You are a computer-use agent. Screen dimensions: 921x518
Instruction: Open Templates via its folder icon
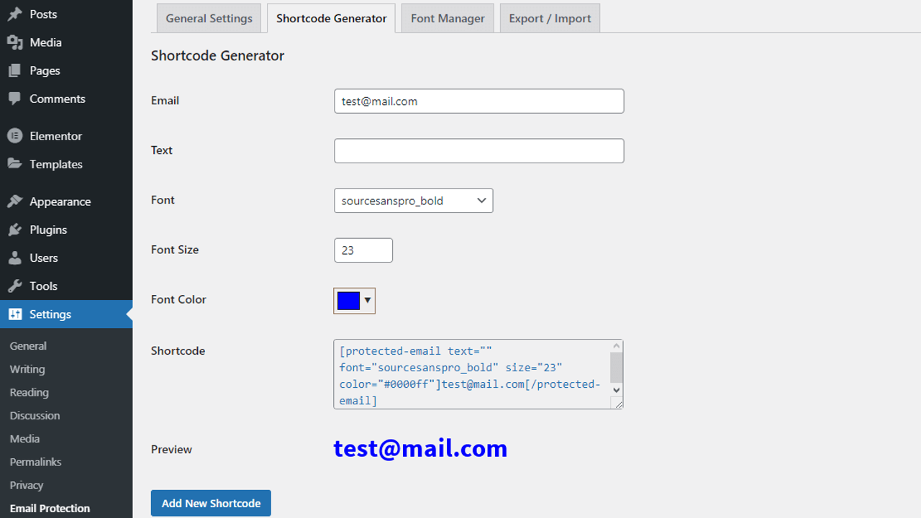(14, 164)
